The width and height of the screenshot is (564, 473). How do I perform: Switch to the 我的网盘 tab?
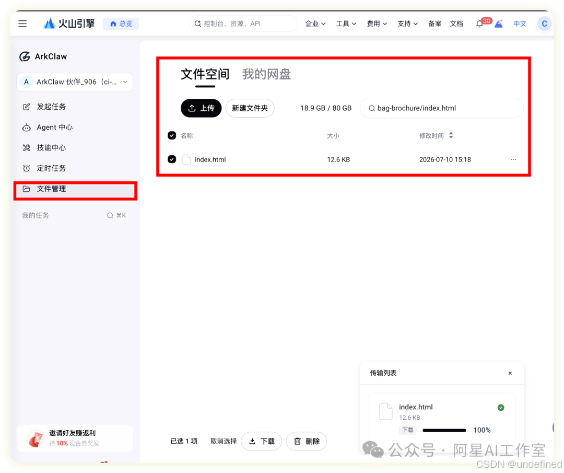pos(266,74)
